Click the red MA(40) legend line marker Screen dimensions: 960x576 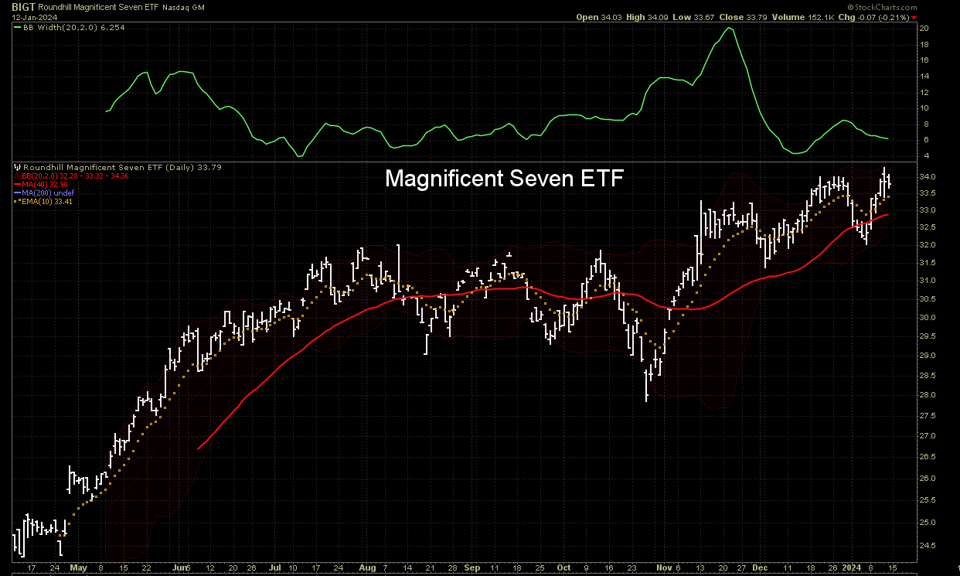point(18,185)
